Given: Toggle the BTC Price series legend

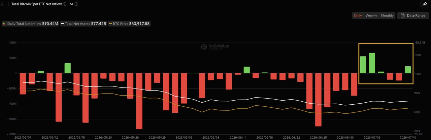Looking at the screenshot, I should coord(129,24).
